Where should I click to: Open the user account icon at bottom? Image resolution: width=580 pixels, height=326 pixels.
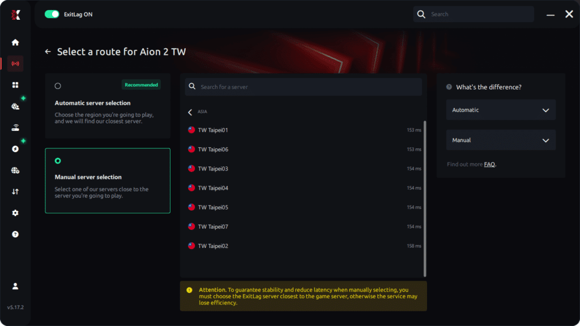coord(15,286)
